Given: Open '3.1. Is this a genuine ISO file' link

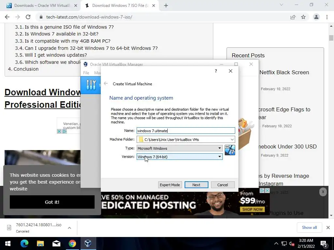Looking at the screenshot, I should click(64, 27).
